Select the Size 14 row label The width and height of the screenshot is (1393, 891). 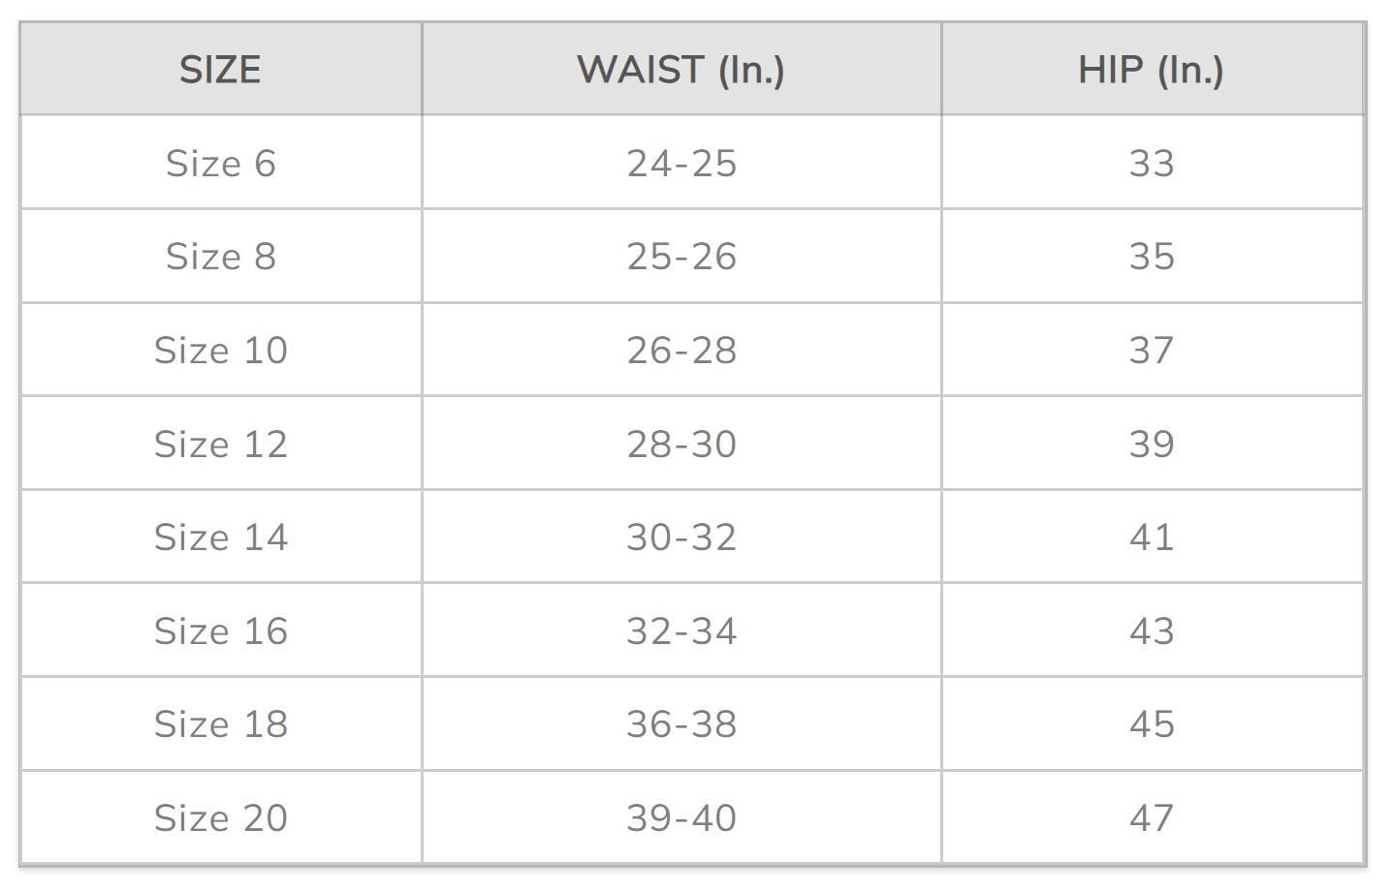pos(221,537)
